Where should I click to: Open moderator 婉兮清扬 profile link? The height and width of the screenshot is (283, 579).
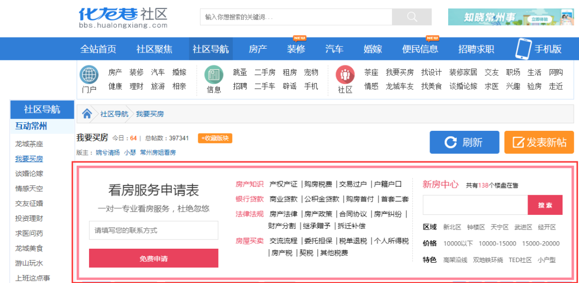coord(107,152)
